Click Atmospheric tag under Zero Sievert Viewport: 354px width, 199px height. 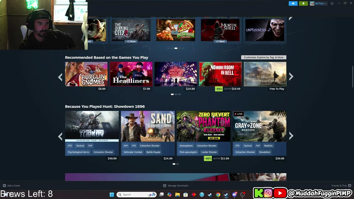point(186,146)
